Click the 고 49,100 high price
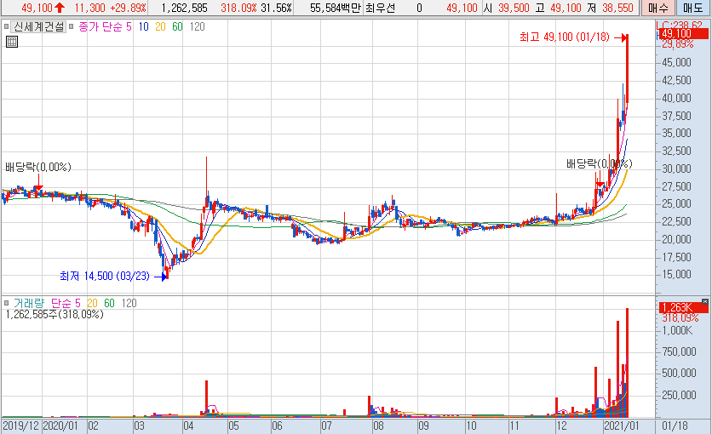Screen dimensions: 712x434 pos(559,9)
